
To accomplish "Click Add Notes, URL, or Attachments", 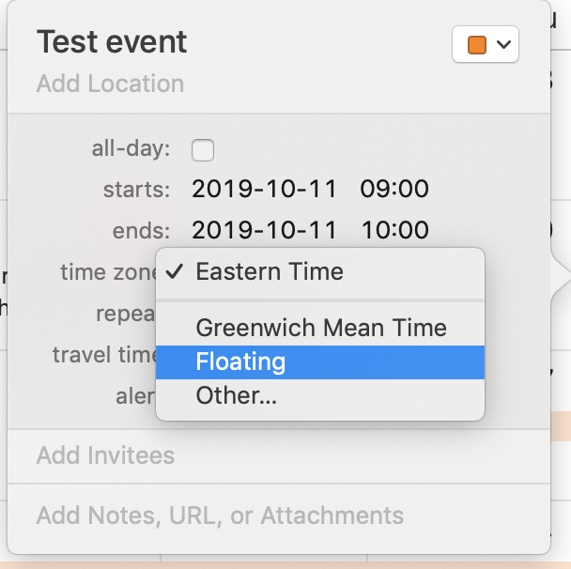I will [220, 515].
